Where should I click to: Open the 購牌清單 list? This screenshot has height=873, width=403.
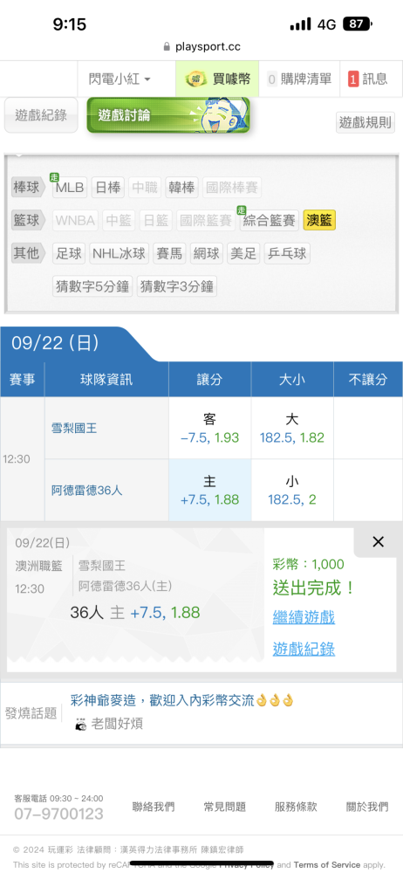pyautogui.click(x=299, y=79)
